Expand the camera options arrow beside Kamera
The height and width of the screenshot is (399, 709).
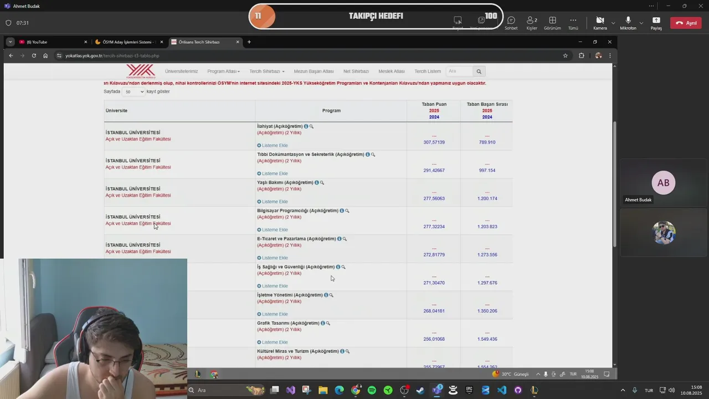[613, 23]
